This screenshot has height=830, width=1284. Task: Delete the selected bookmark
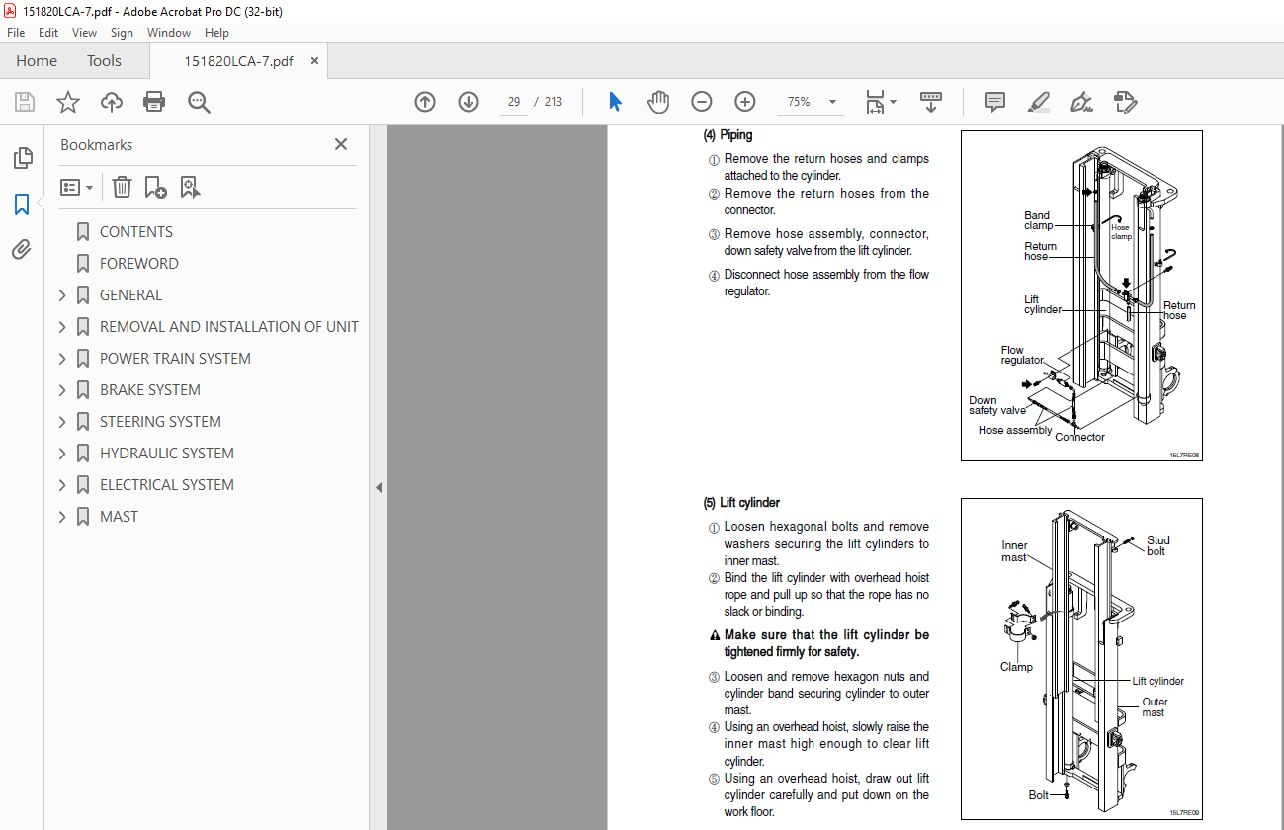[122, 187]
